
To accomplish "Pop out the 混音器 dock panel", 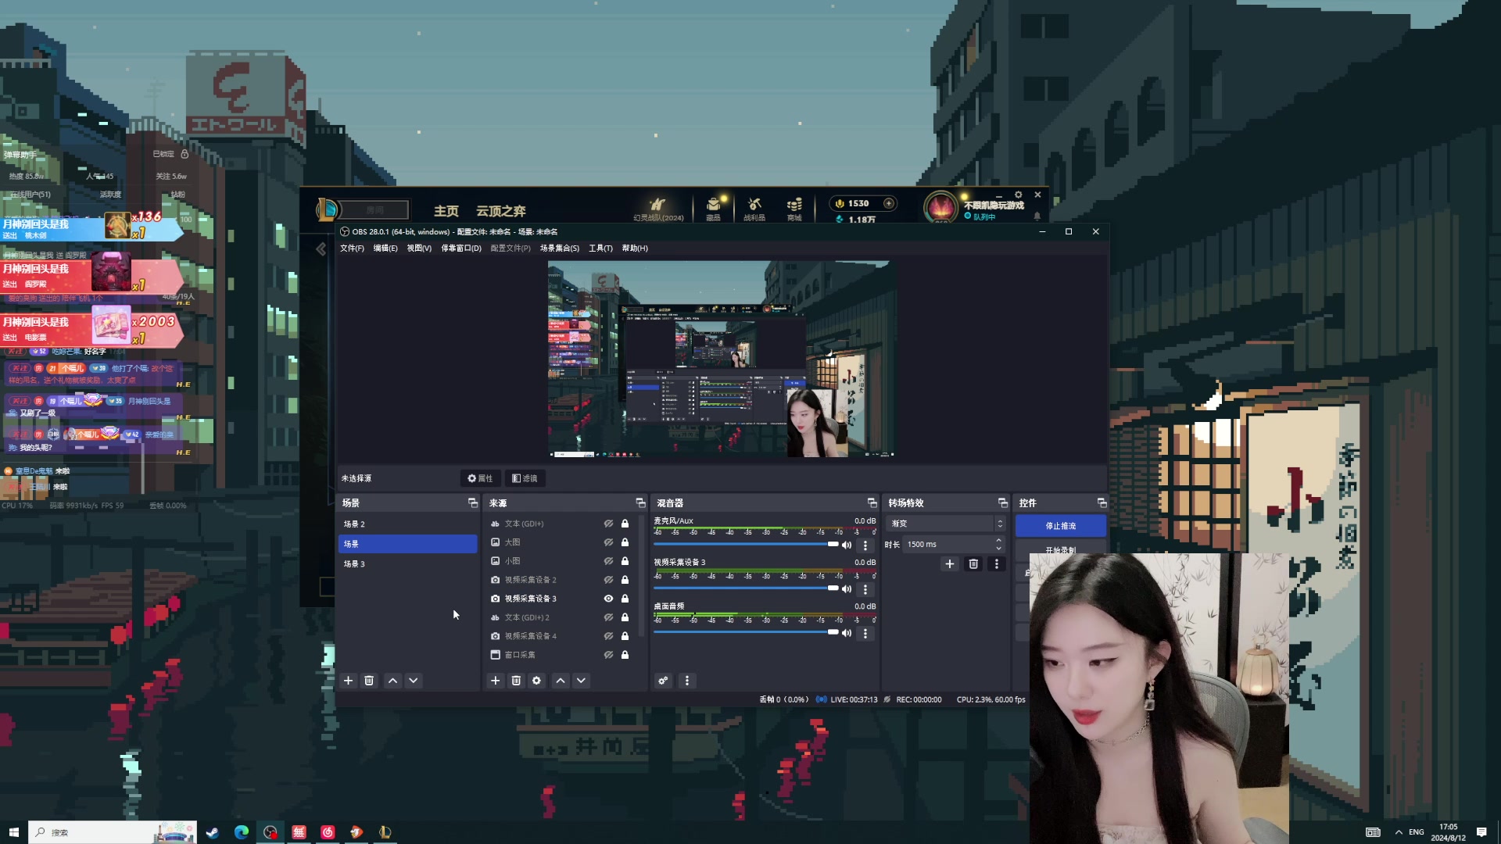I will coord(872,502).
